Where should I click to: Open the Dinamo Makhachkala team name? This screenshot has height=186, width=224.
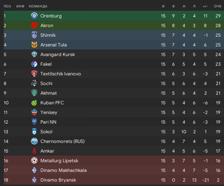click(x=63, y=170)
